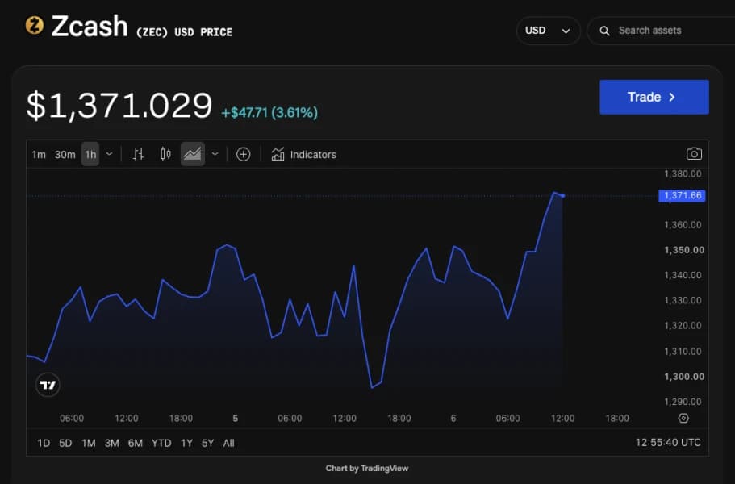Click the search magnifier icon

click(x=604, y=31)
